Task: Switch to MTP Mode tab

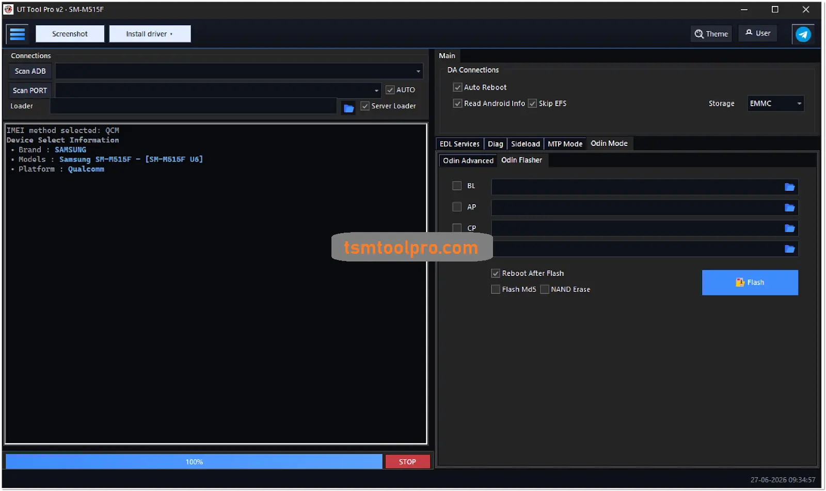Action: pos(565,144)
